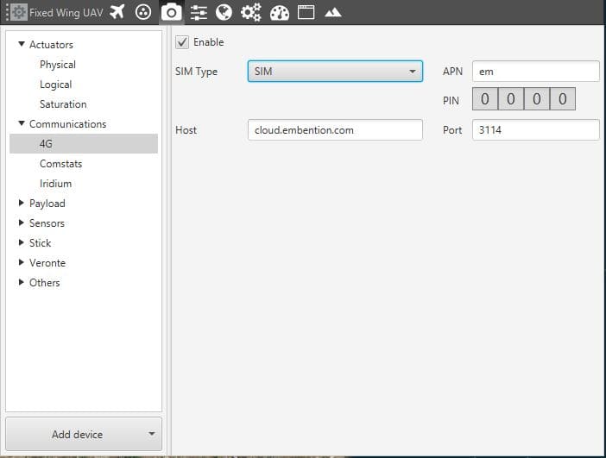Collapse the Communications tree node
This screenshot has width=606, height=458.
pyautogui.click(x=22, y=123)
